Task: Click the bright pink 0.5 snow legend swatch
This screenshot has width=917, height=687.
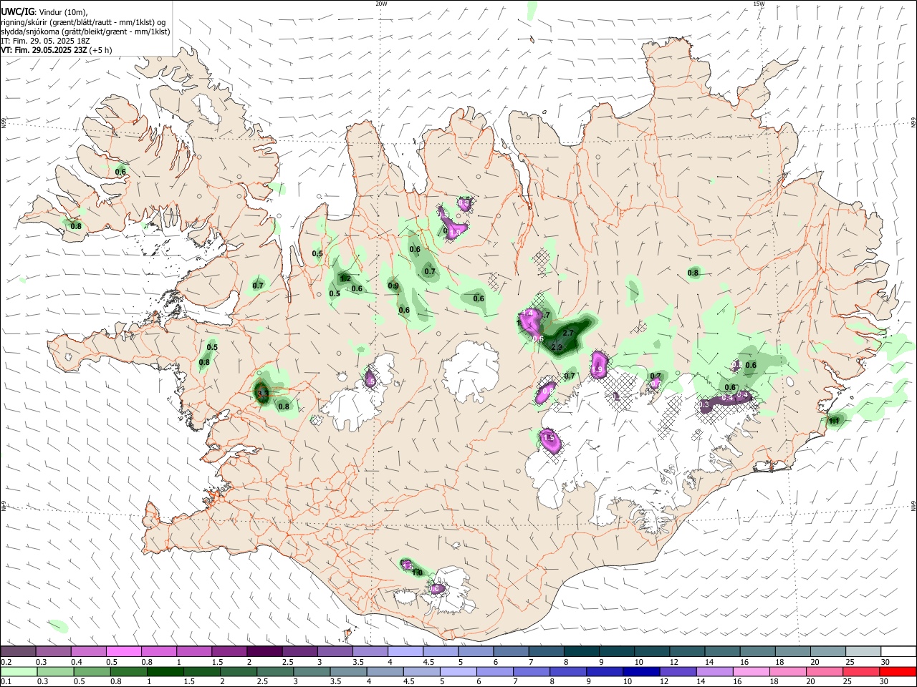Action: tap(123, 651)
